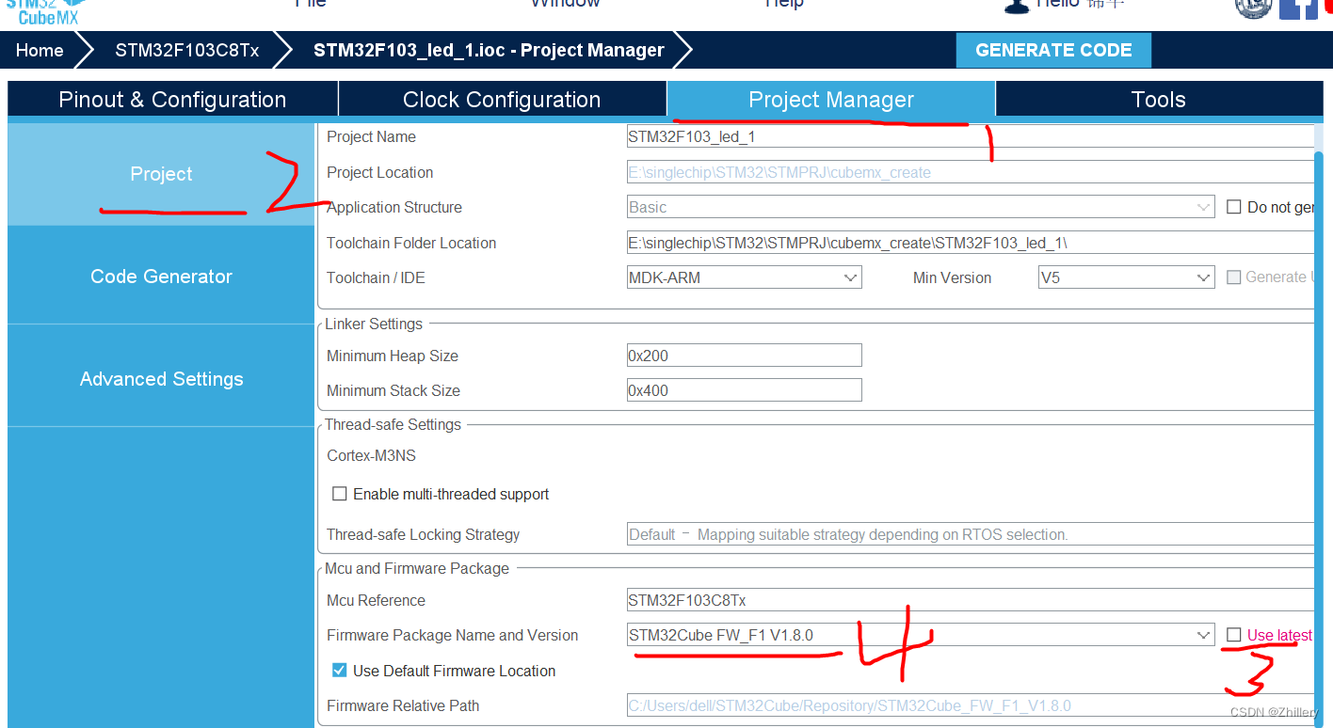1333x728 pixels.
Task: Toggle the Do not generate checkbox
Action: 1233,207
